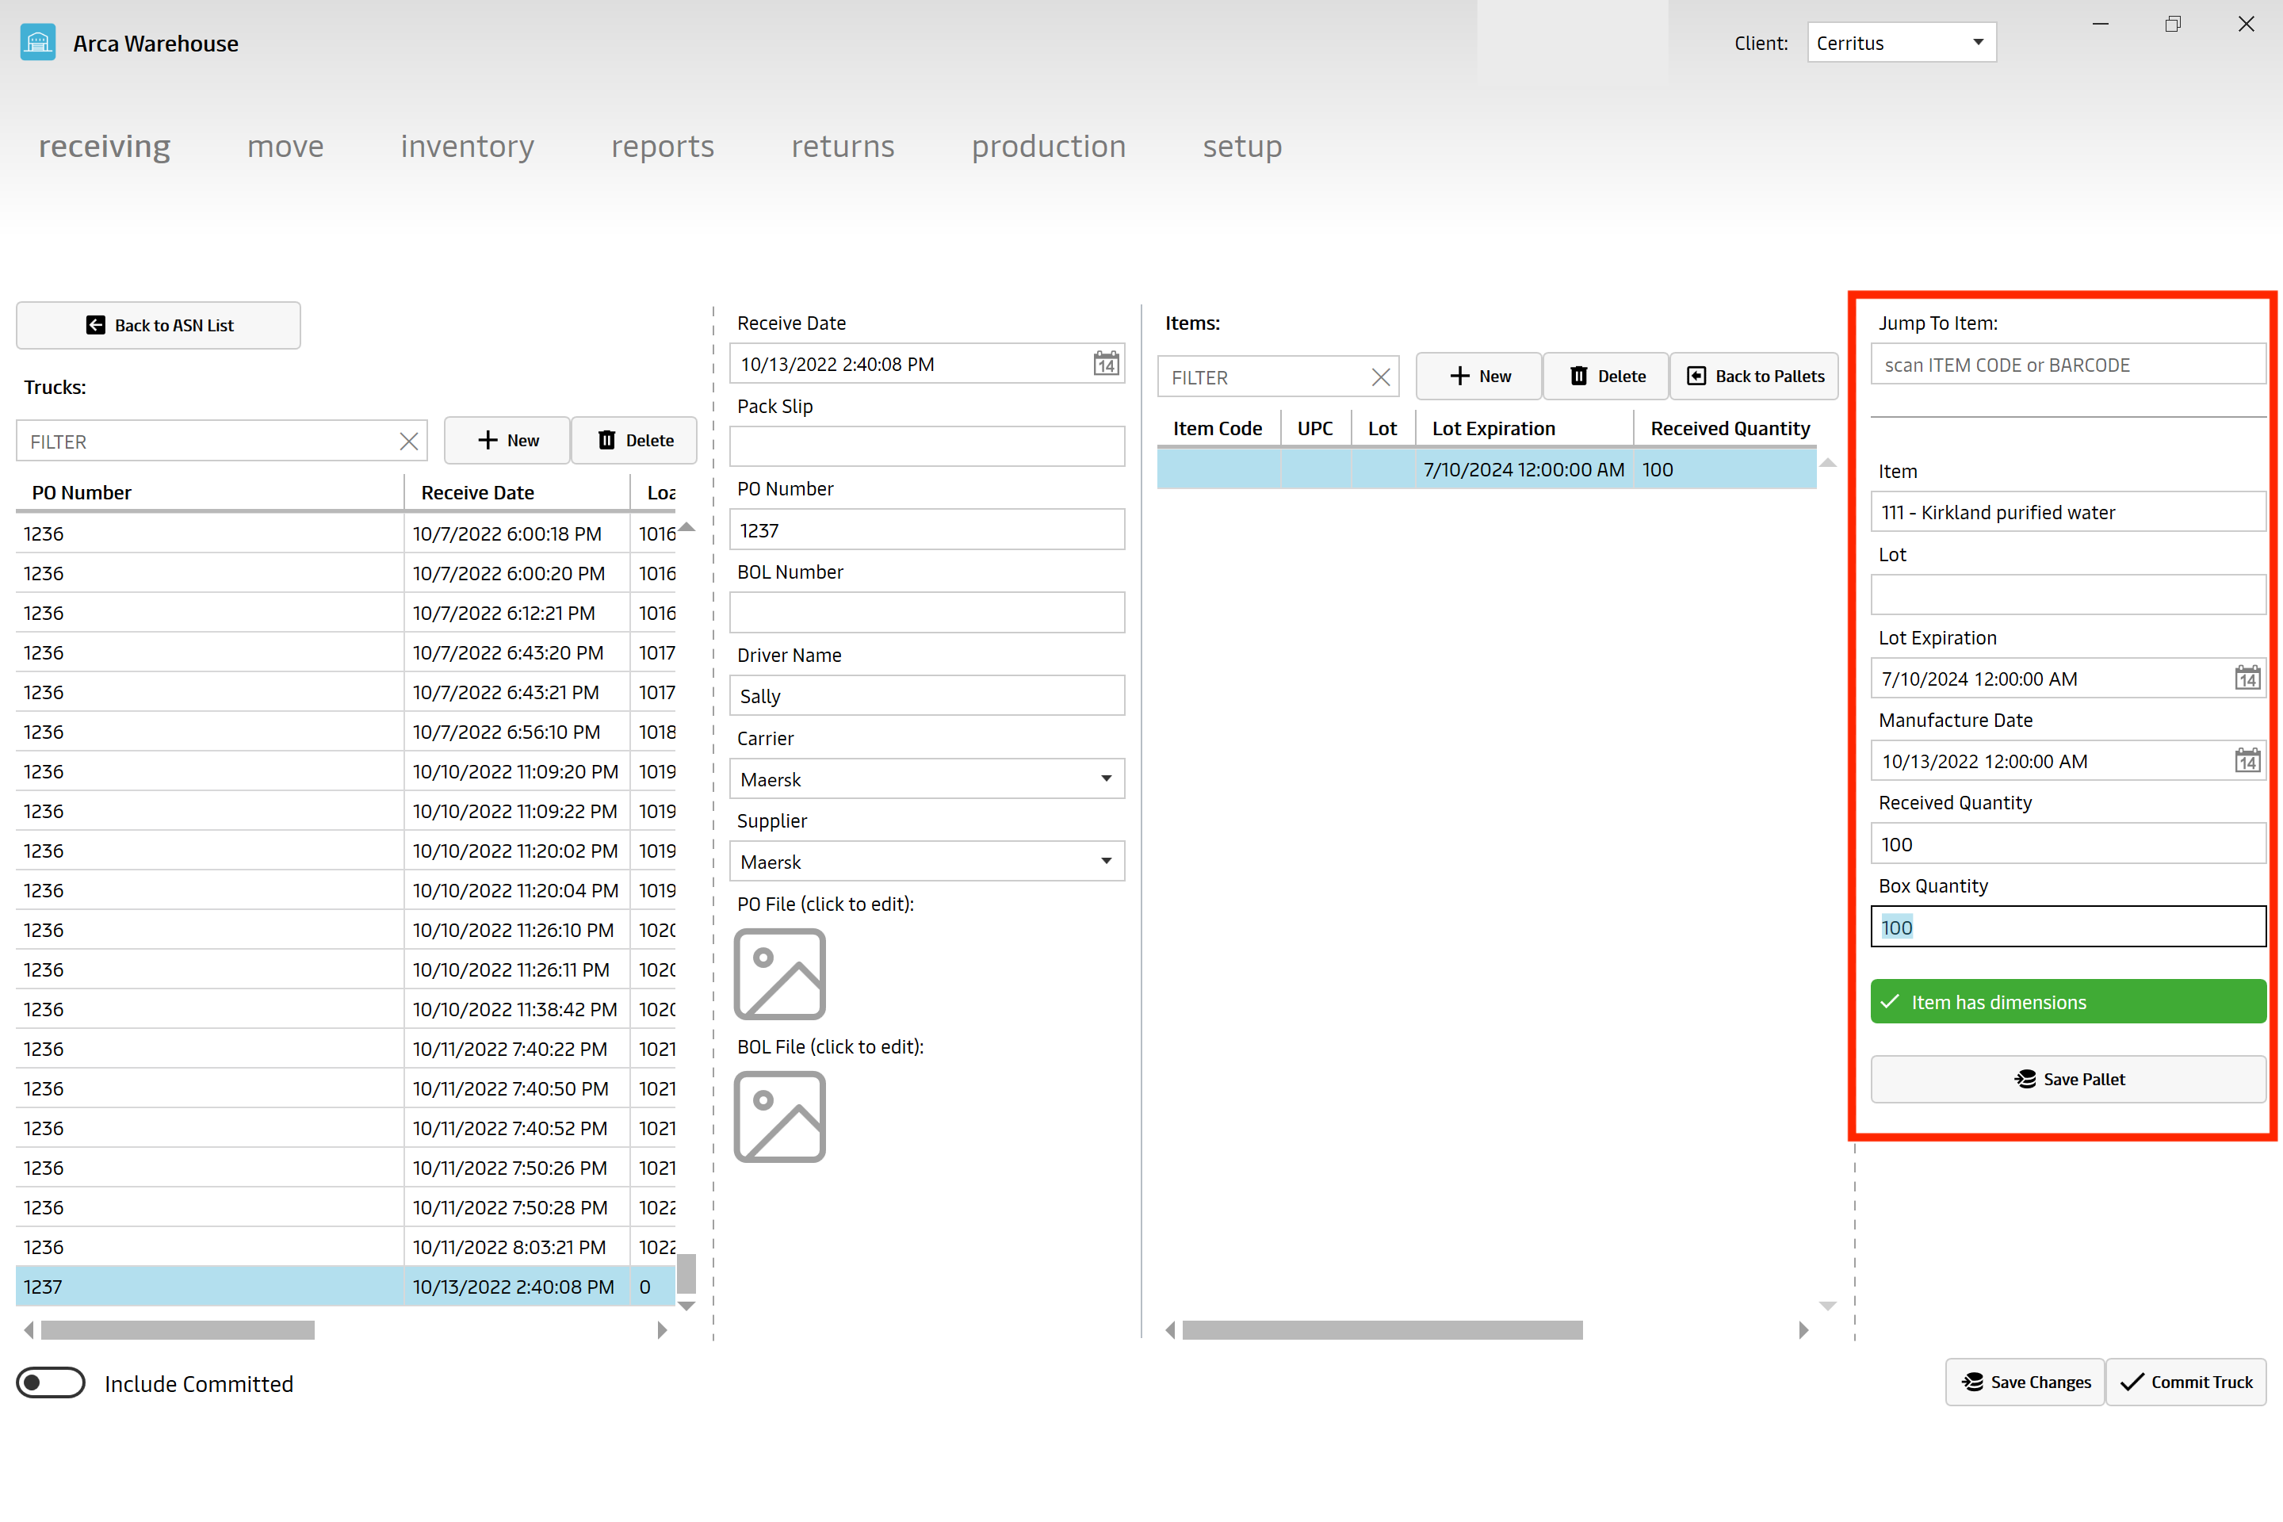The height and width of the screenshot is (1522, 2283).
Task: Click the PO File image placeholder
Action: (x=779, y=974)
